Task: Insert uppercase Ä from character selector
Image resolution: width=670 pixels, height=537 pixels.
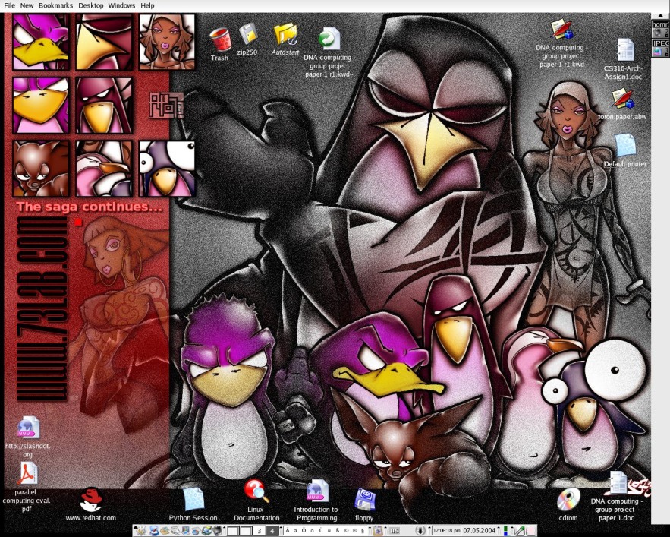Action: click(x=287, y=531)
